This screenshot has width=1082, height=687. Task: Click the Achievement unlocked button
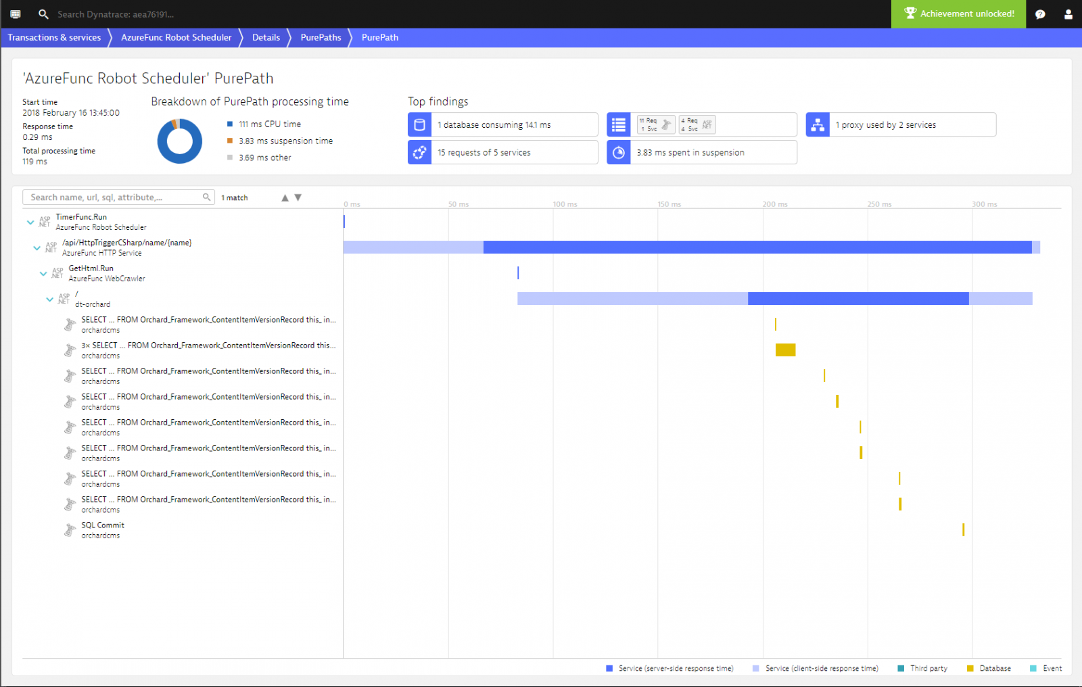point(958,14)
